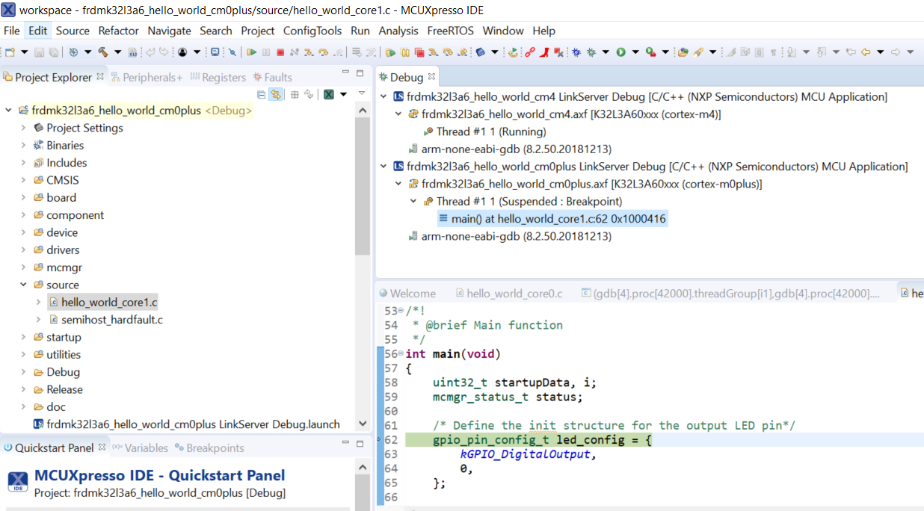Switch to the Breakpoints tab

pos(209,447)
